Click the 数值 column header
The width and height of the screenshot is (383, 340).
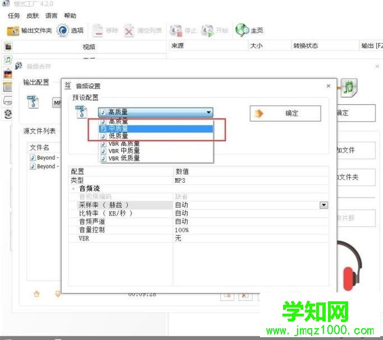point(250,171)
